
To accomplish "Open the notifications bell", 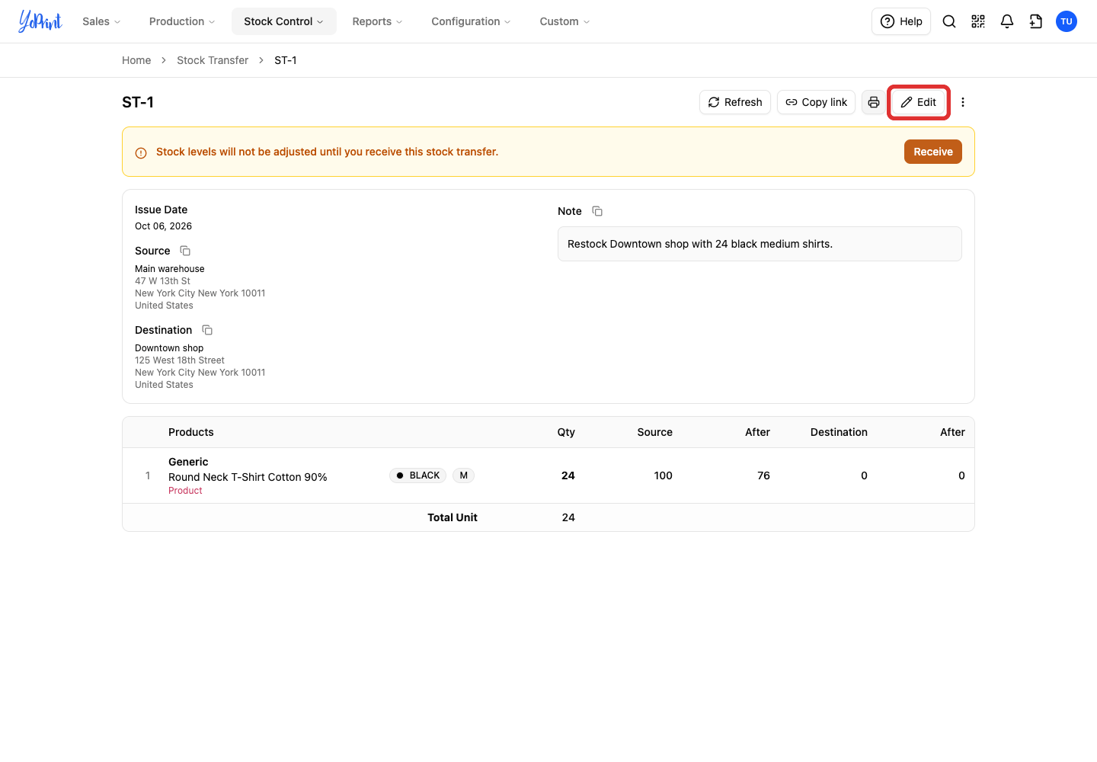I will (1007, 21).
